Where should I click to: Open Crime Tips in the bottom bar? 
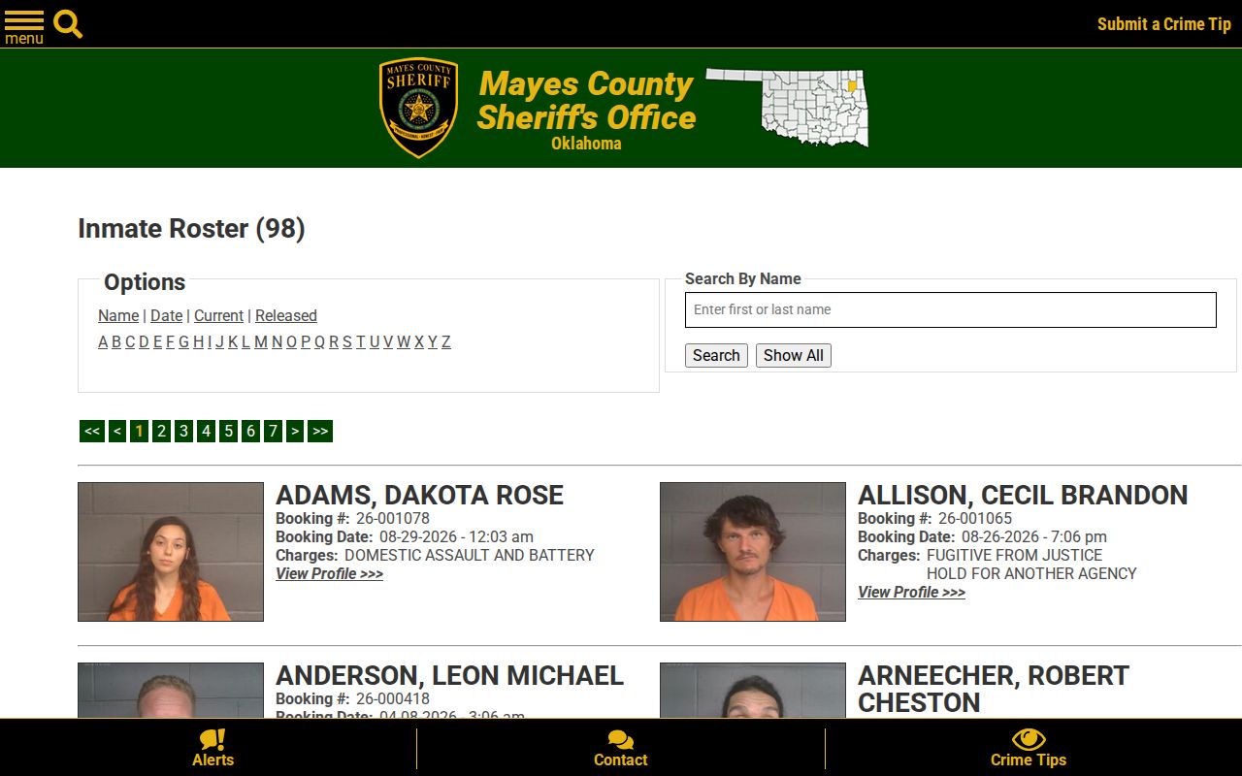pos(1029,748)
